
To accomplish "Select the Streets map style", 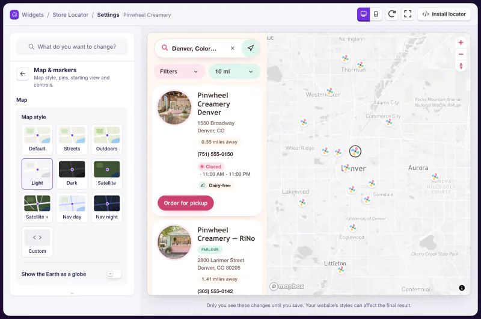I will coord(72,140).
